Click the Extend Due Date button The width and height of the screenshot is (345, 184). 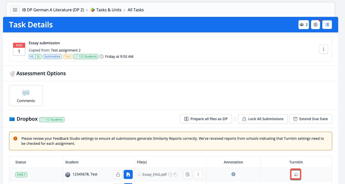click(310, 119)
